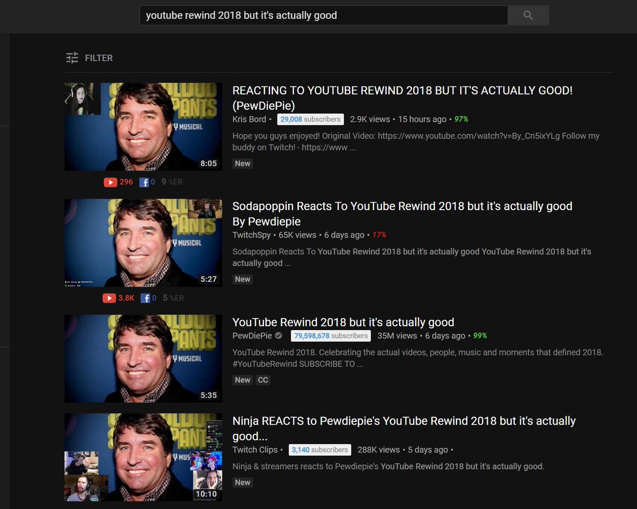637x509 pixels.
Task: Open title YouTube Rewind 2018 but it's actually good
Action: 343,322
